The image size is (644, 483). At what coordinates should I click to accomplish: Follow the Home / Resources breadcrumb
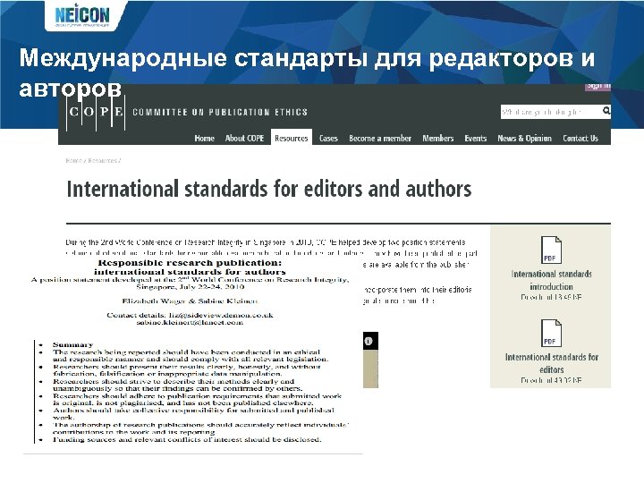(x=93, y=161)
